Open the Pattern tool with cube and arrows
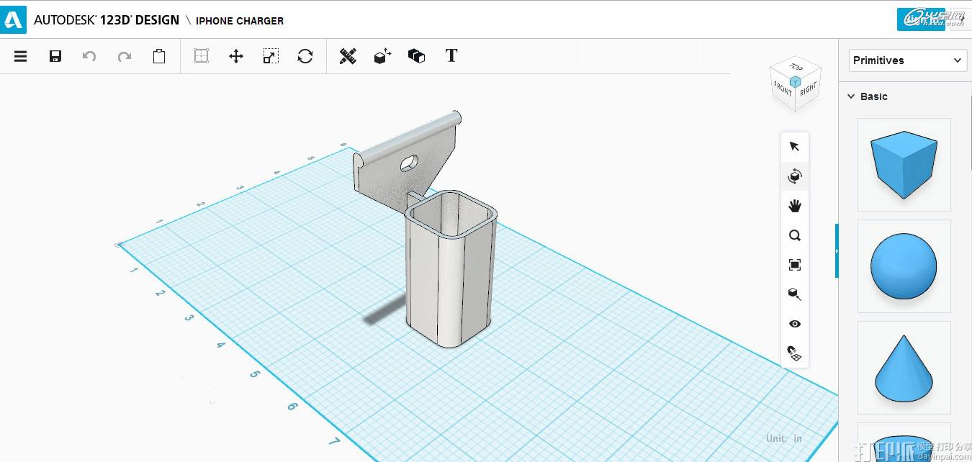 pyautogui.click(x=382, y=56)
